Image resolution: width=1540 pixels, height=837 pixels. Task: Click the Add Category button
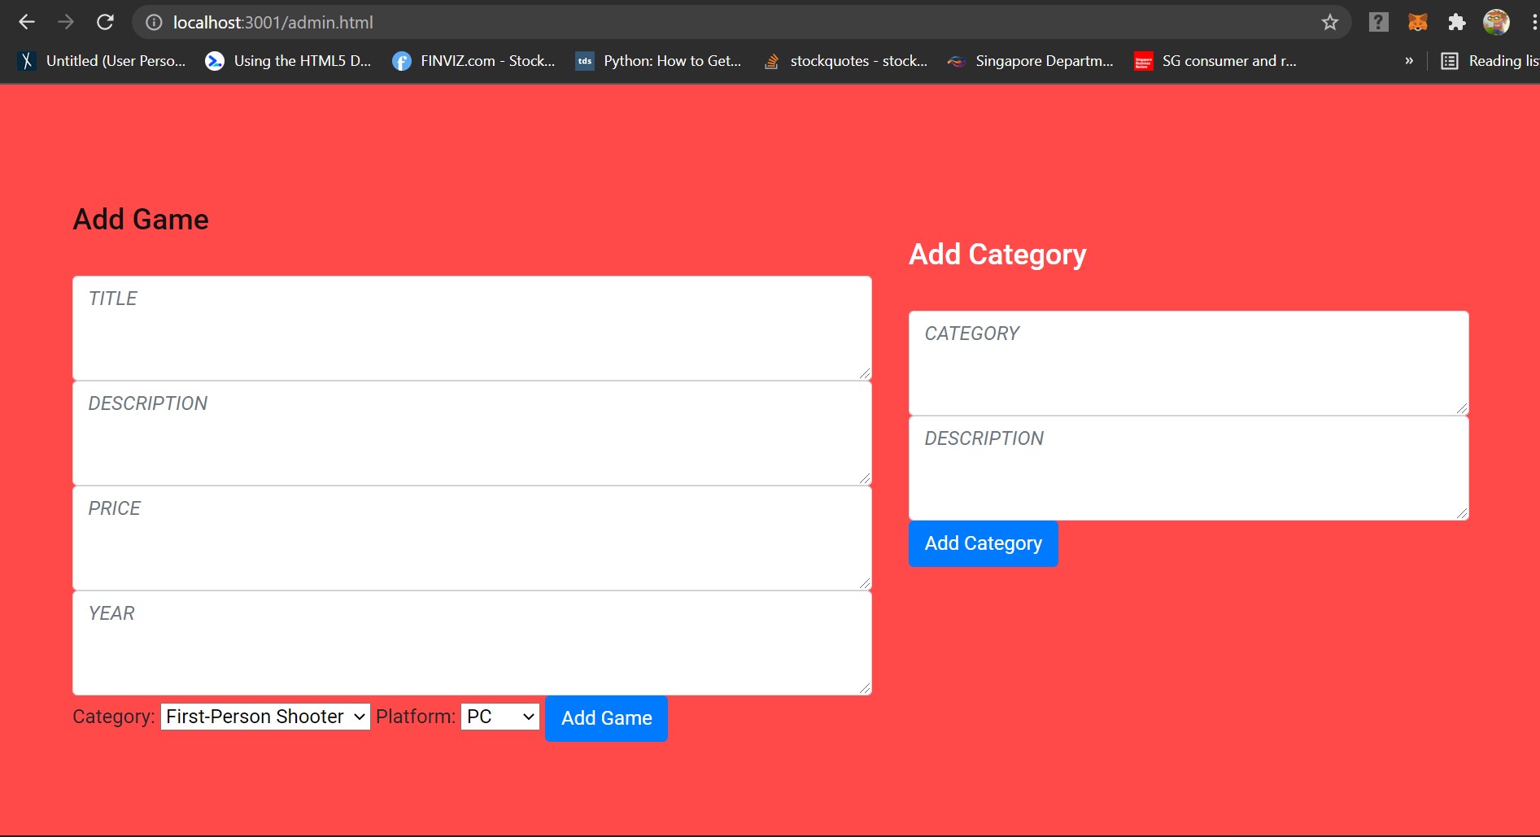point(983,543)
